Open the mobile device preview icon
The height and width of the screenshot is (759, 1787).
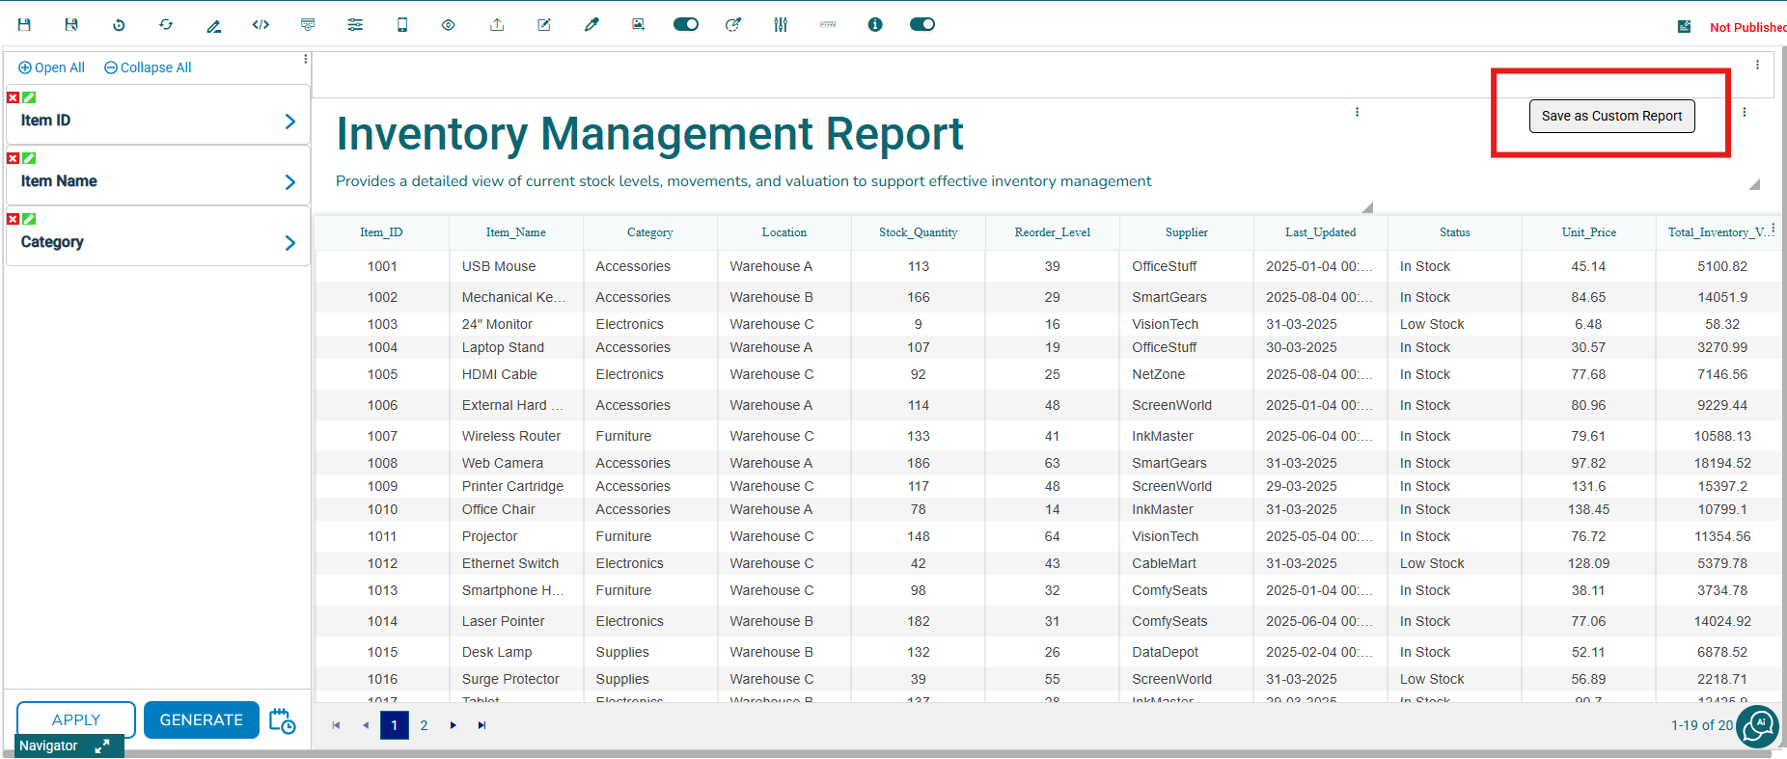(402, 25)
